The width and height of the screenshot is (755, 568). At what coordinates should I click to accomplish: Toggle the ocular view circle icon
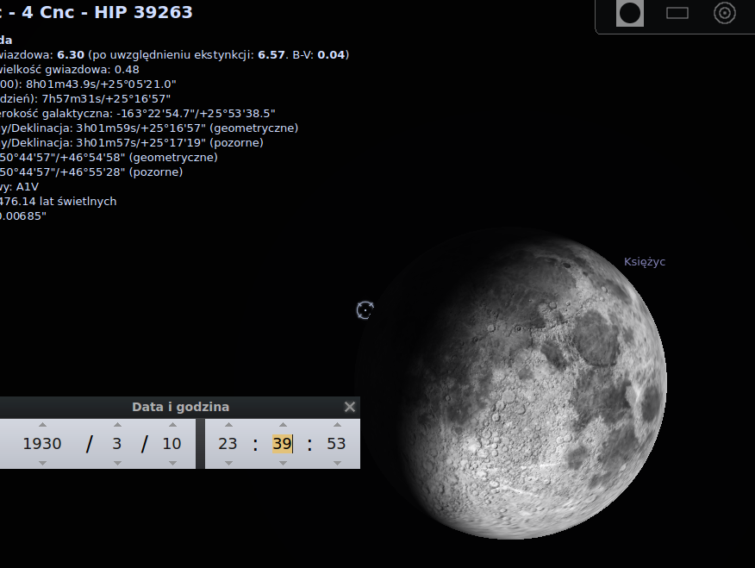(x=630, y=13)
